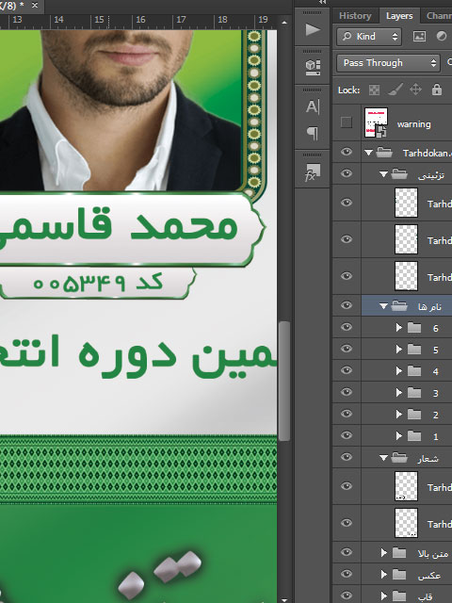Collapse the نام ها group

[383, 306]
